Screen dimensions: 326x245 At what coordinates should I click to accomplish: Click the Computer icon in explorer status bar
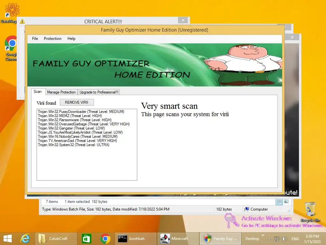click(247, 209)
